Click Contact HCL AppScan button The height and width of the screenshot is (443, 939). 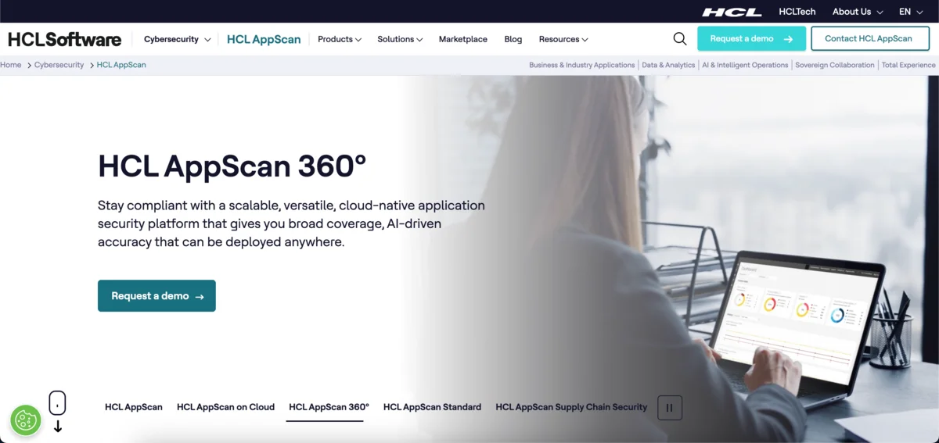point(869,38)
